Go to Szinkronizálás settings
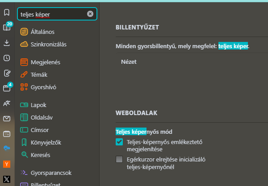The width and height of the screenshot is (268, 186). [48, 44]
